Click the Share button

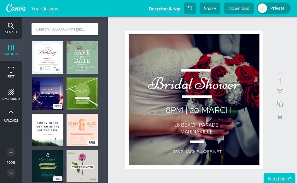[x=210, y=8]
